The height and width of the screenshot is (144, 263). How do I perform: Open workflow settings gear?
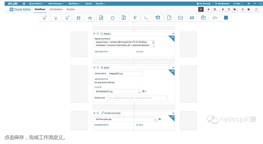click(223, 9)
